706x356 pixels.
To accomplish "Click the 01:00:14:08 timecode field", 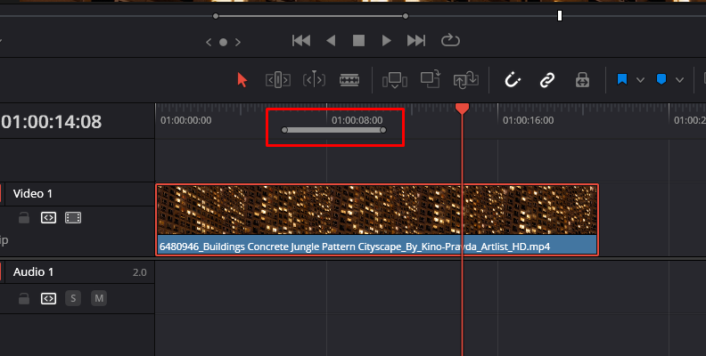I will click(x=51, y=122).
